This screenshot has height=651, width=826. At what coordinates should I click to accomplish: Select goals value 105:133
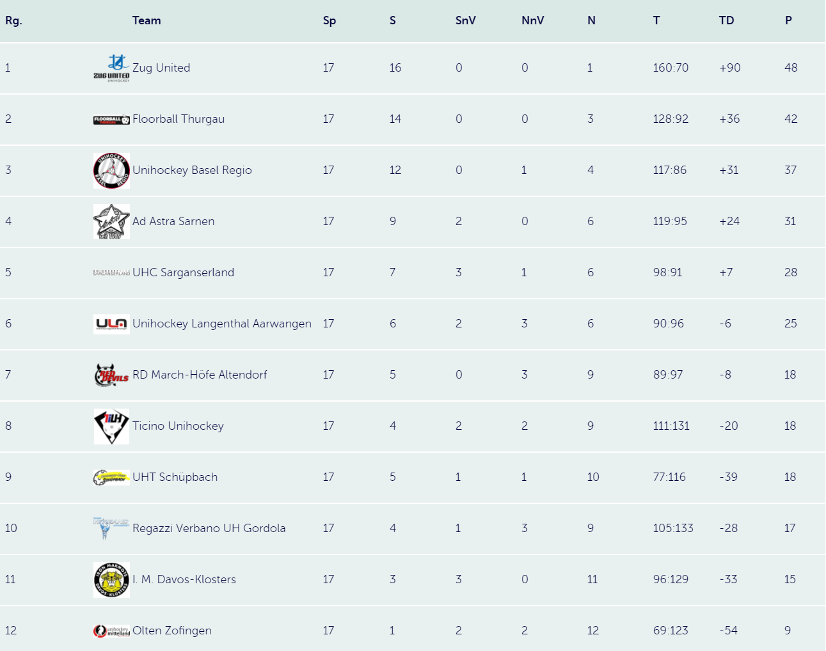673,528
